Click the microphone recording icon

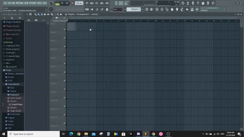point(193,3)
